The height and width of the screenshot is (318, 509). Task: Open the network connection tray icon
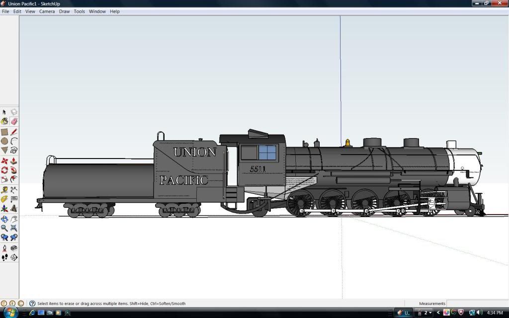coord(472,313)
